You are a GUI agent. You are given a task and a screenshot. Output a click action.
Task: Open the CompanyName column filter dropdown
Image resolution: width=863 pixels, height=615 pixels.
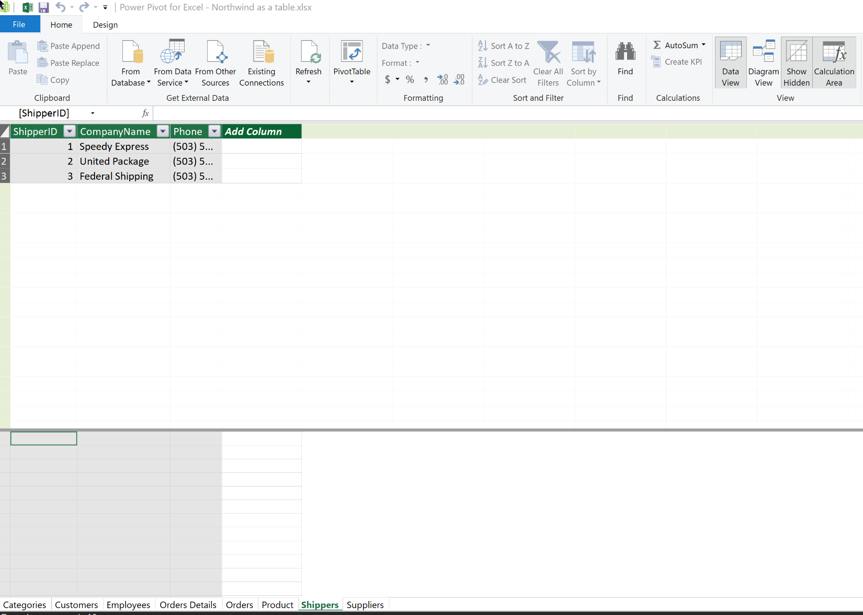pos(163,131)
